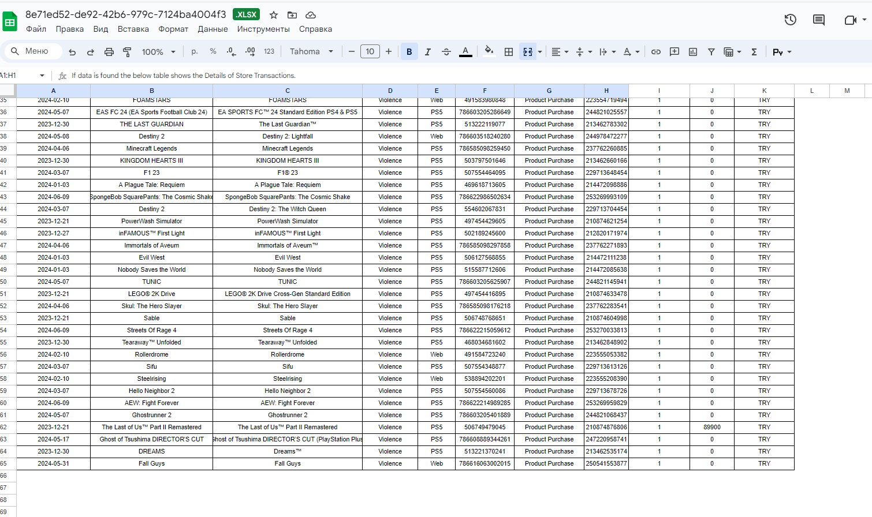
Task: Open the Правка menu
Action: [70, 29]
